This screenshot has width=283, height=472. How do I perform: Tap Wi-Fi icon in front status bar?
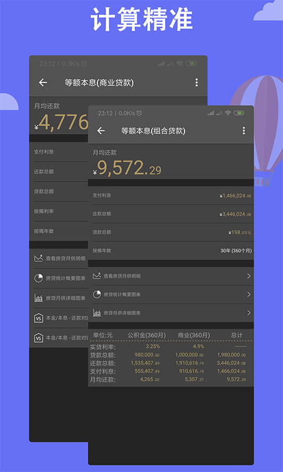[x=228, y=113]
